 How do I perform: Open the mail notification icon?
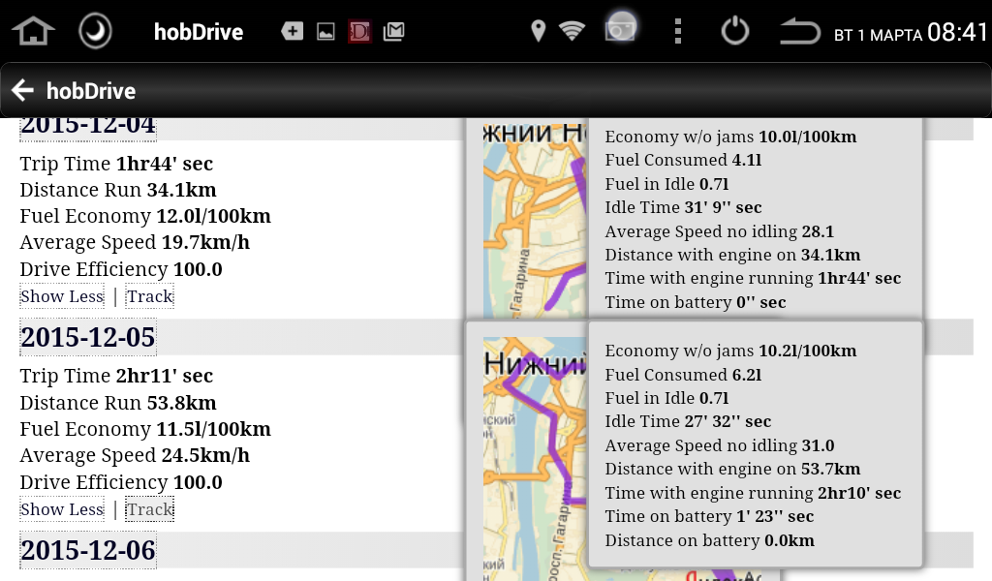click(393, 31)
